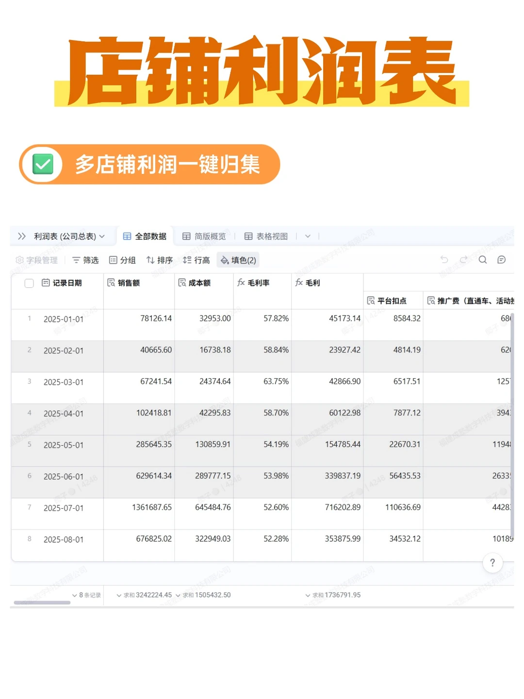Select the 2025-05-01 date cell
This screenshot has height=699, width=524.
pos(64,446)
